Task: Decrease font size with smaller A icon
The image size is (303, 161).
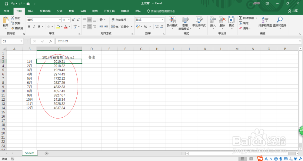Action: click(x=78, y=20)
